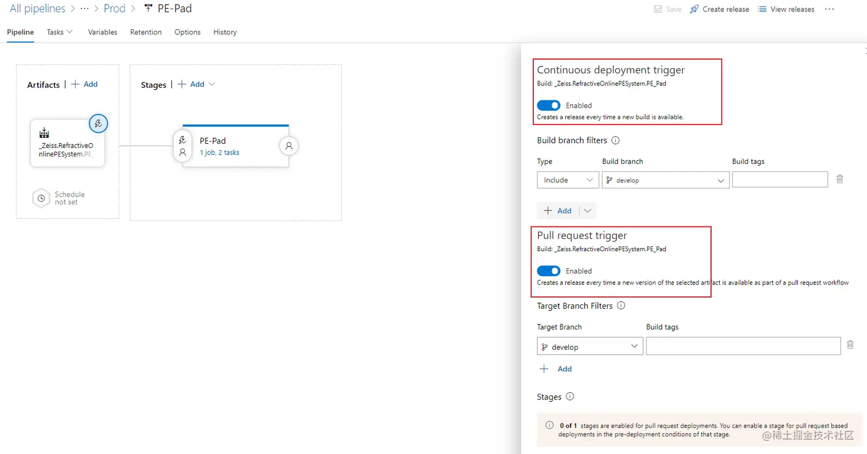Expand the breadcrumb ellipsis
The image size is (867, 454).
pos(84,9)
